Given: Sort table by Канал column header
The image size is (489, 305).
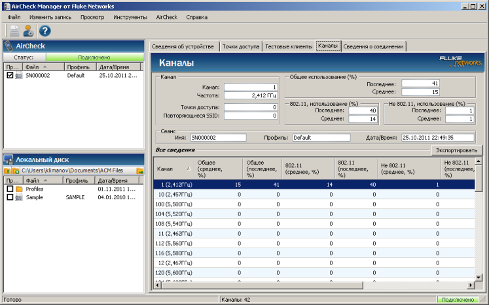Looking at the screenshot, I should click(174, 169).
